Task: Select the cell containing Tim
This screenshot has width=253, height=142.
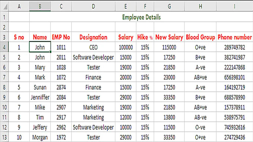Action: point(40,117)
